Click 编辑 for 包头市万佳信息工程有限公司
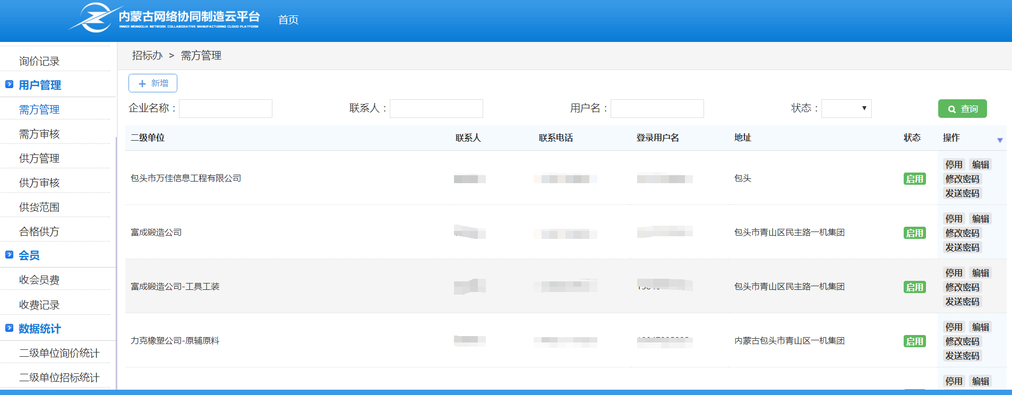 tap(980, 165)
